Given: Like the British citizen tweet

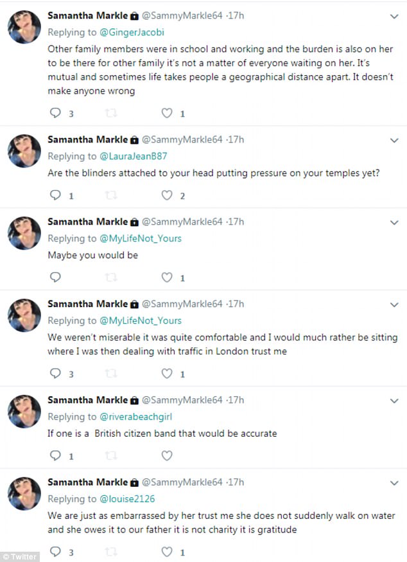Looking at the screenshot, I should [x=167, y=455].
